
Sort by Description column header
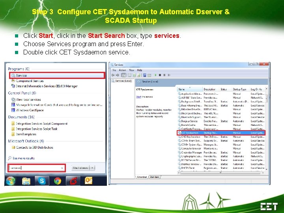[x=211, y=89]
